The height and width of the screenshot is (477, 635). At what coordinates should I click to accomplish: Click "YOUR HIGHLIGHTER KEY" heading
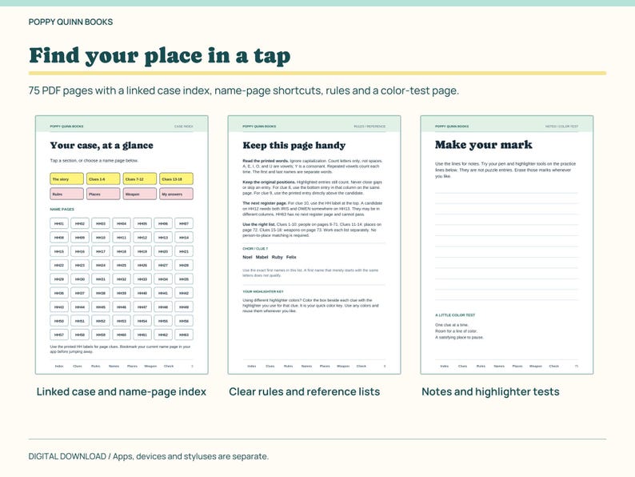(263, 291)
